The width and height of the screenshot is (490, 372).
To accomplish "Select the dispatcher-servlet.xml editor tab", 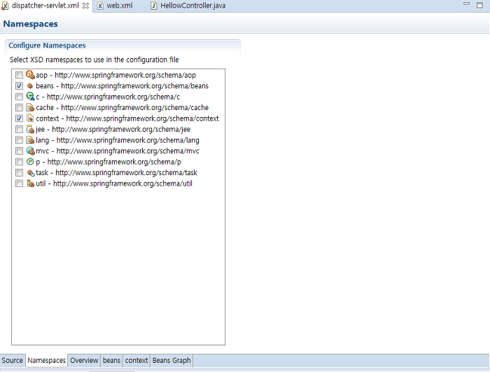I will click(x=45, y=6).
